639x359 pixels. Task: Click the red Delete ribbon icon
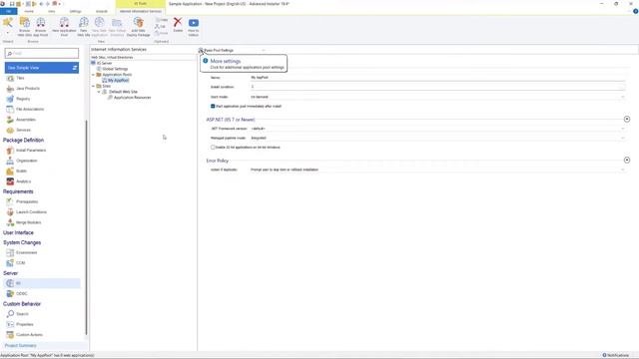[178, 24]
